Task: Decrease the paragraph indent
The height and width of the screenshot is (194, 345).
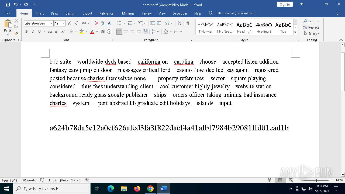Action: 153,23
